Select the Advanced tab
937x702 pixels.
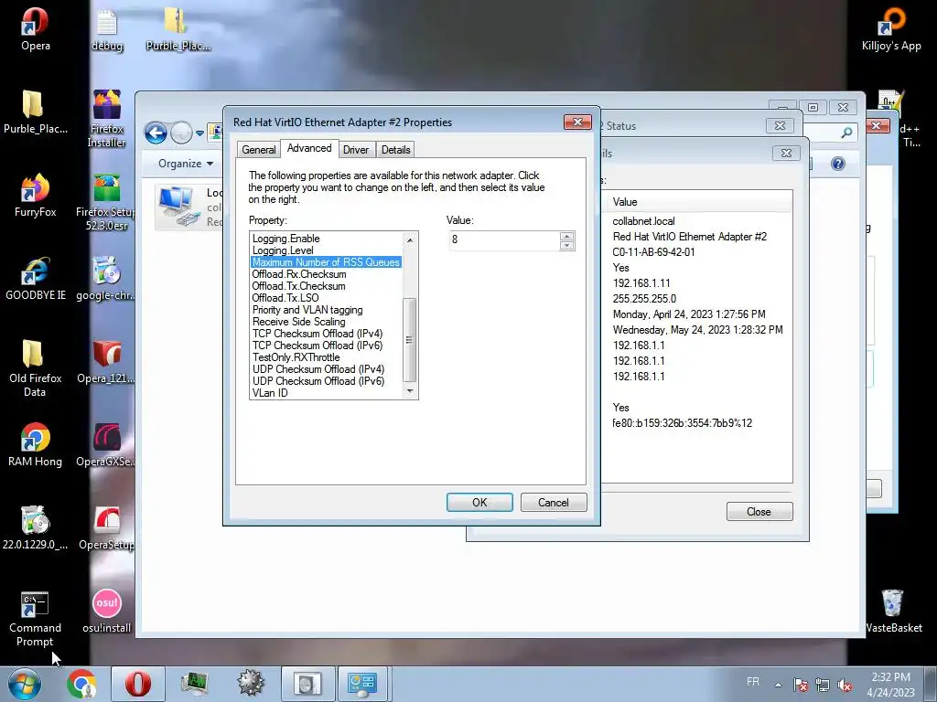point(309,148)
